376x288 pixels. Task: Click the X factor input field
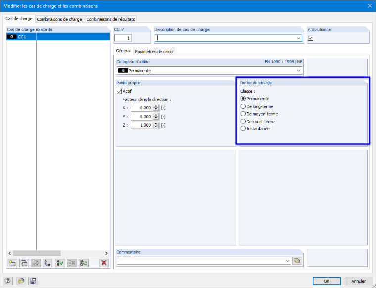coord(142,108)
